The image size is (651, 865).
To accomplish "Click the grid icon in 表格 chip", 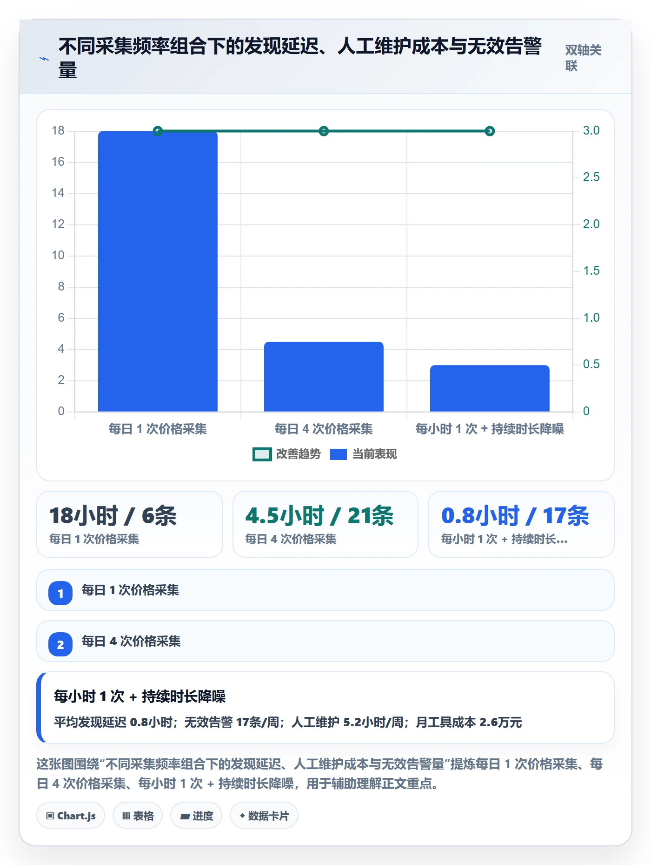I will [126, 816].
